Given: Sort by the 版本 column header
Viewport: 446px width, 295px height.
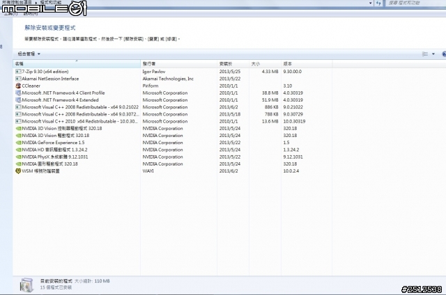Looking at the screenshot, I should [307, 64].
